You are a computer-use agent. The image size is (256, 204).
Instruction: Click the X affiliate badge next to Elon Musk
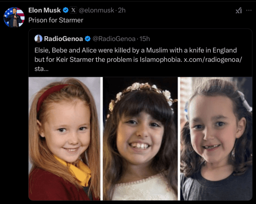[73, 10]
